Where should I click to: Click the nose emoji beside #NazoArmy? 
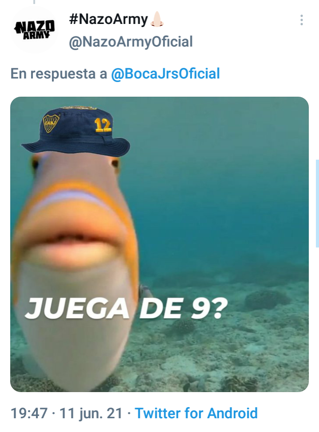pyautogui.click(x=157, y=19)
